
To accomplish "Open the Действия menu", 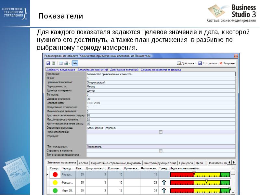I will [187, 63].
